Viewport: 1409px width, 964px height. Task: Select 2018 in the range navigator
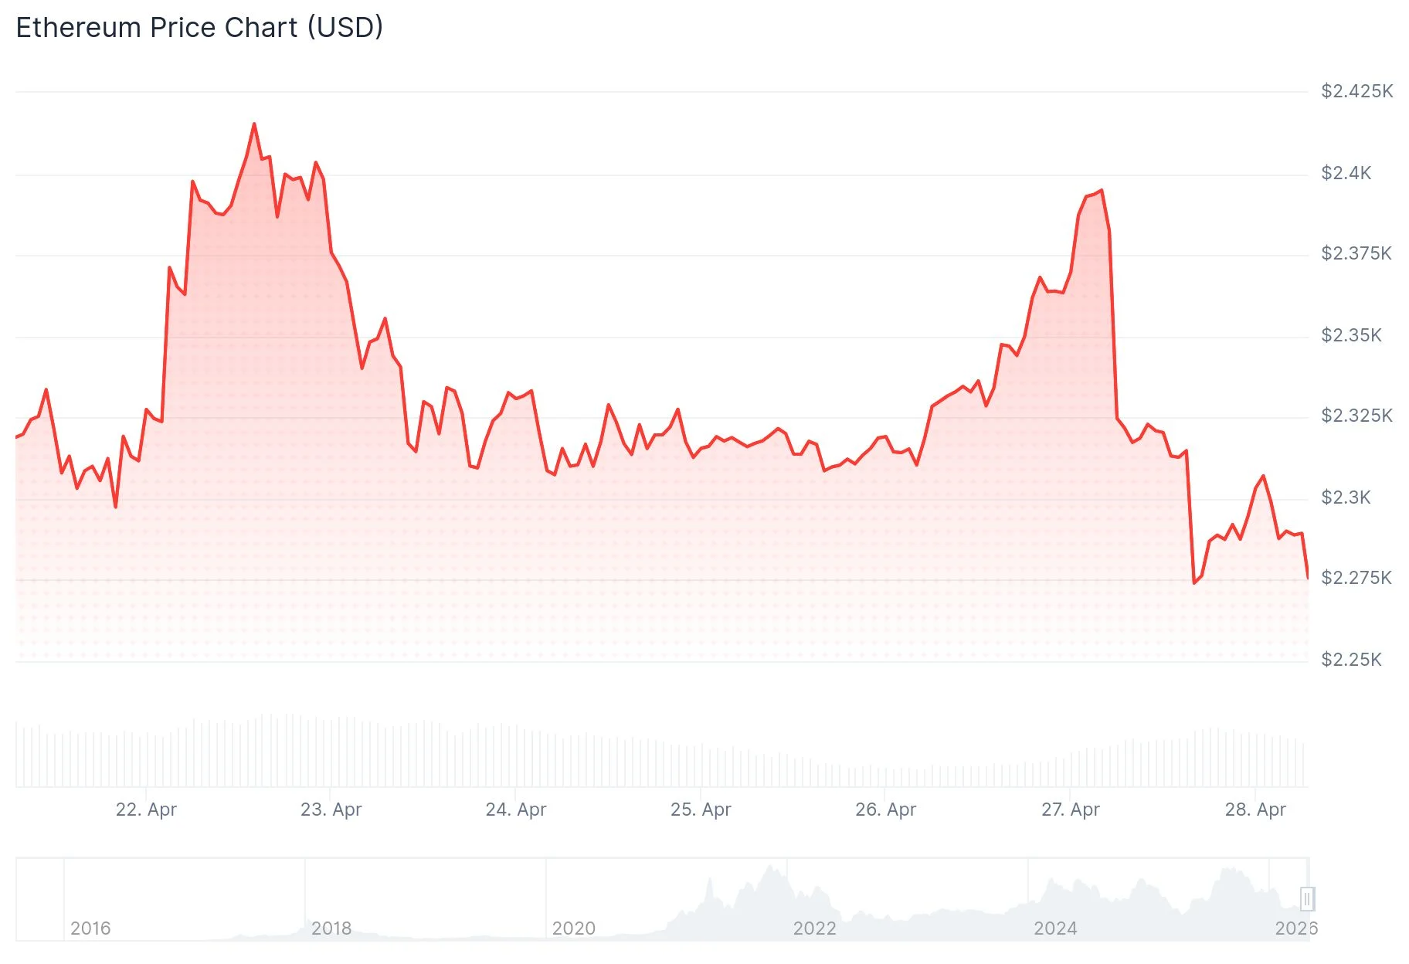331,928
